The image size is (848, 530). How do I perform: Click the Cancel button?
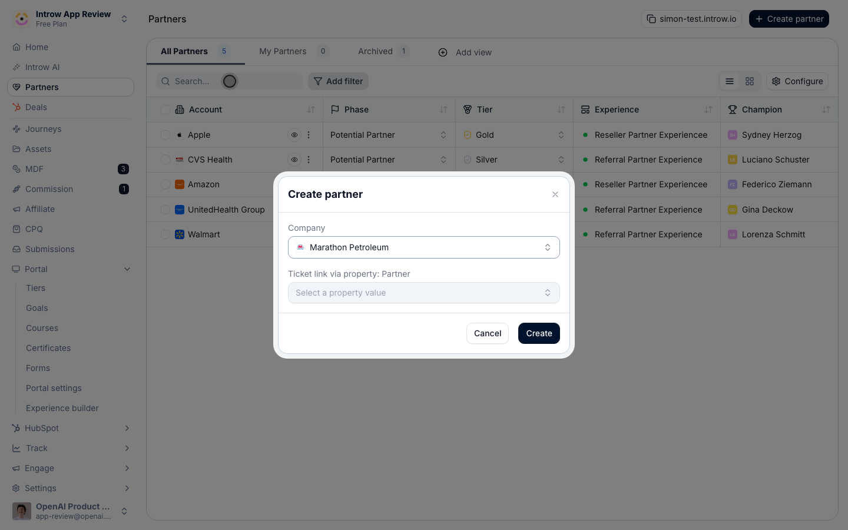pyautogui.click(x=488, y=333)
